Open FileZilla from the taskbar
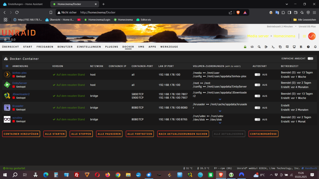The width and height of the screenshot is (319, 179). click(77, 175)
